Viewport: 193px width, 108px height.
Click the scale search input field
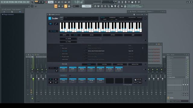[90, 39]
